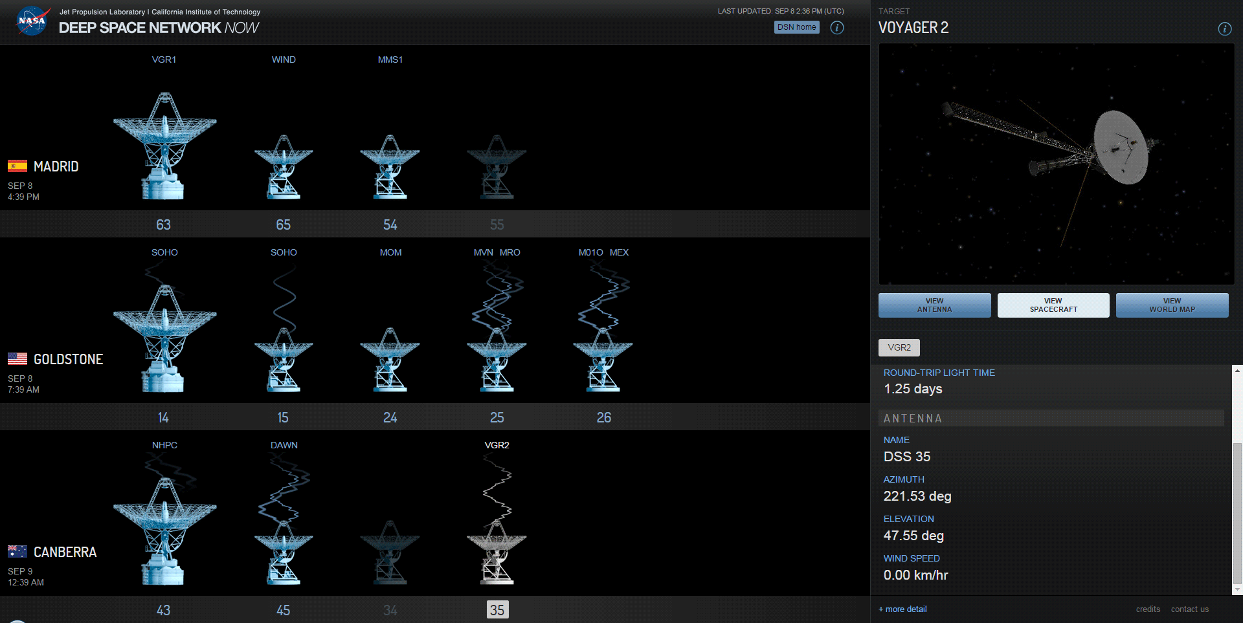Viewport: 1243px width, 623px height.
Task: Click the scrollbar down arrow in details panel
Action: tap(1237, 590)
